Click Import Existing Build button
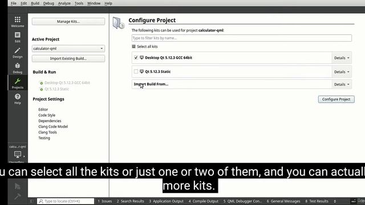365x205 pixels. pos(68,59)
